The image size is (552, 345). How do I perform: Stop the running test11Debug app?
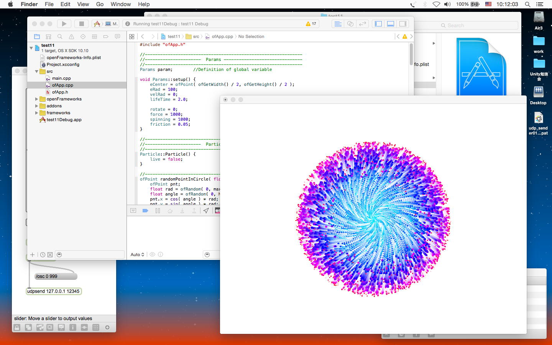pyautogui.click(x=81, y=24)
